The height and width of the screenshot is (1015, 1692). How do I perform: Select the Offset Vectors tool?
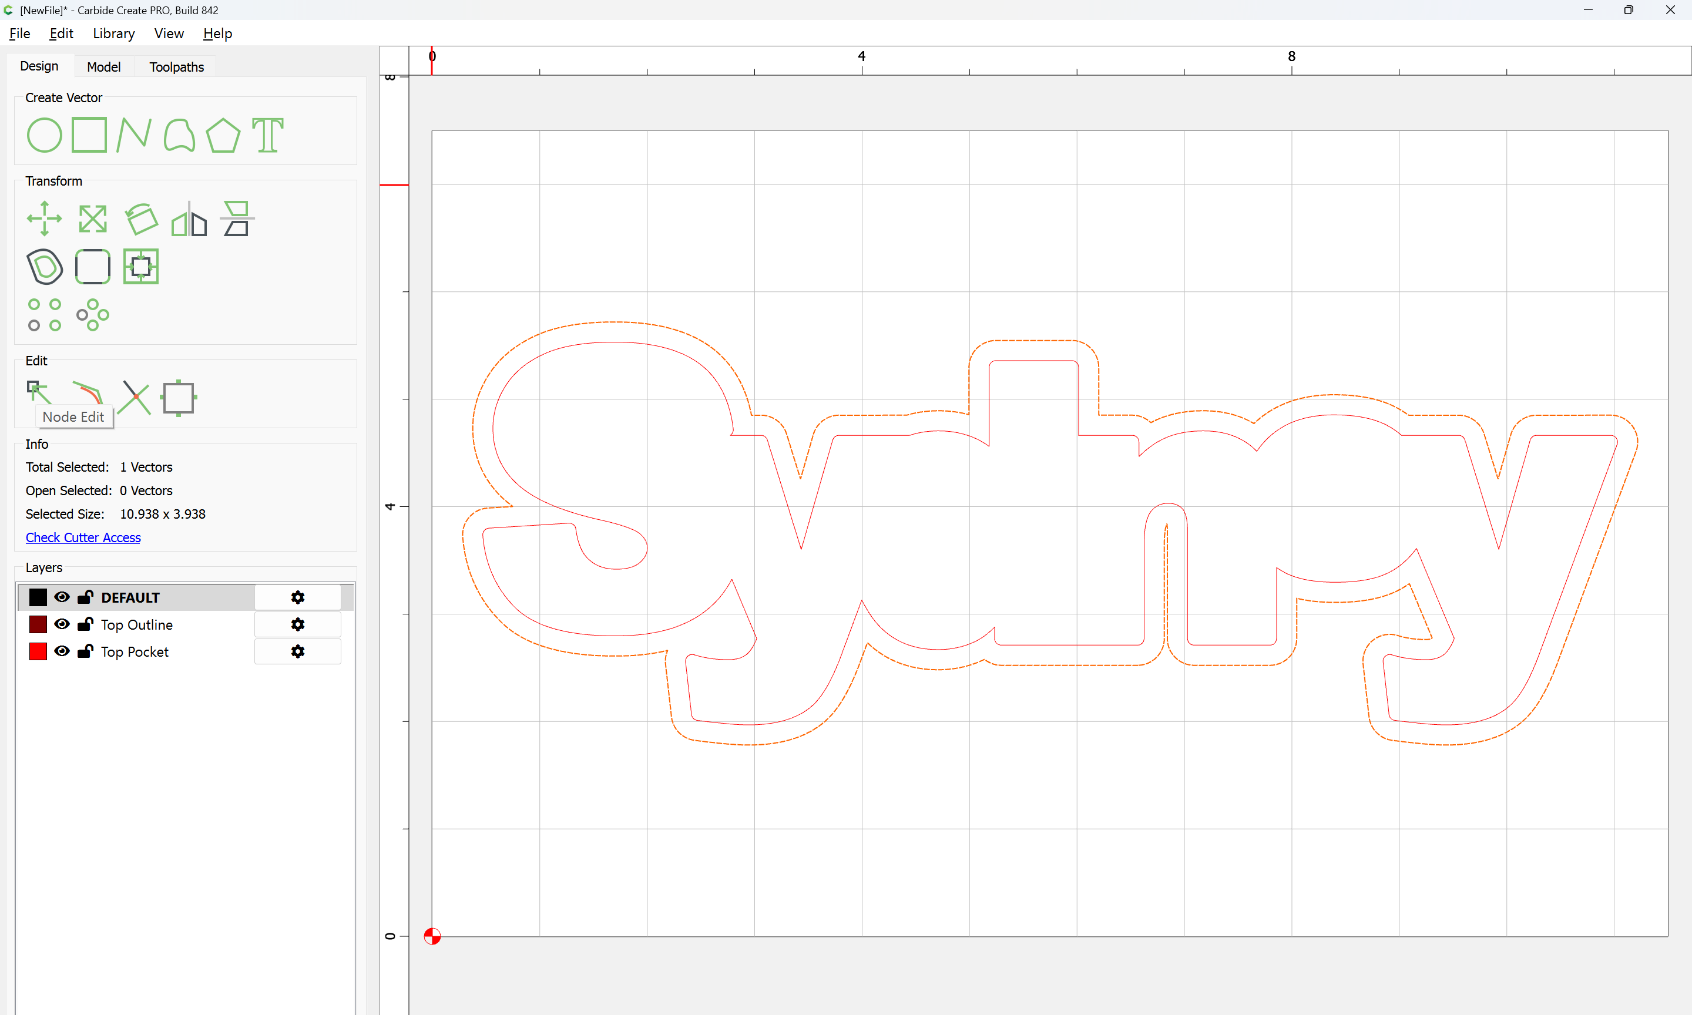(x=45, y=267)
